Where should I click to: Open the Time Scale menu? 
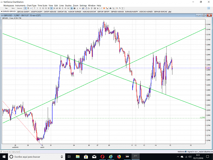(x=42, y=5)
